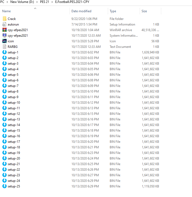This screenshot has height=197, width=192.
Task: Click the 10/13/2020 6:15 PM date
Action: pyautogui.click(x=85, y=114)
